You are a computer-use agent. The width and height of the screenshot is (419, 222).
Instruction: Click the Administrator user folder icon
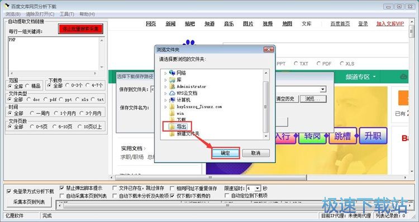point(172,86)
